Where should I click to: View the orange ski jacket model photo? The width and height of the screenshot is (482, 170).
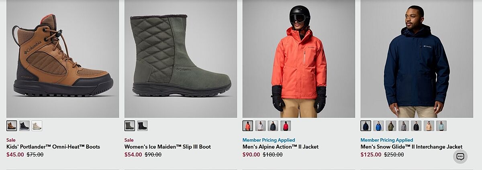click(299, 59)
